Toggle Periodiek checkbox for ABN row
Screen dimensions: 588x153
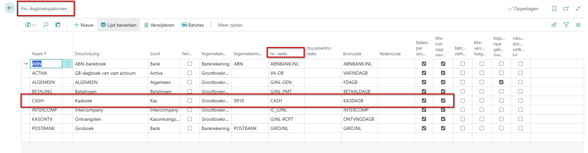pyautogui.click(x=190, y=64)
